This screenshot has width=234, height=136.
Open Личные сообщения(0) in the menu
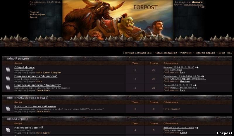(138, 53)
